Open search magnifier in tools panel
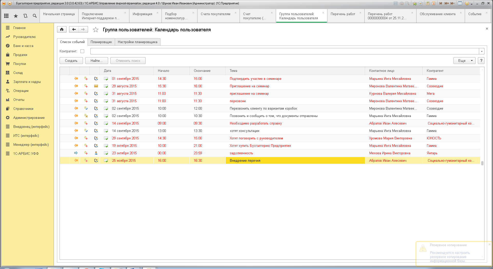This screenshot has width=493, height=269. (35, 16)
